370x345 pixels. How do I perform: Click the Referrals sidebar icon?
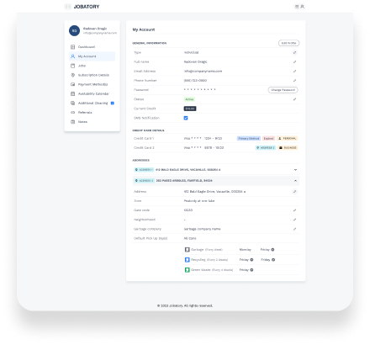[x=72, y=112]
